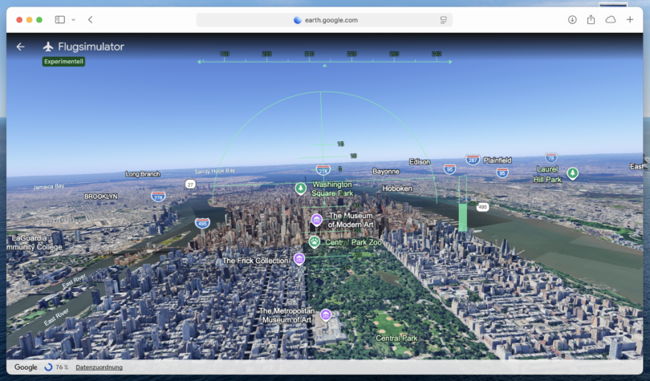The image size is (650, 381).
Task: Click the airplane icon beside Flugsimulator
Action: click(x=48, y=47)
